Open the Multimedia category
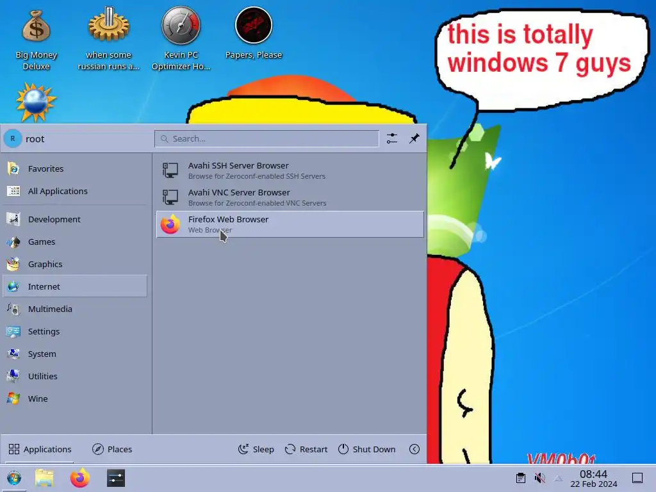The width and height of the screenshot is (656, 492). (76, 309)
